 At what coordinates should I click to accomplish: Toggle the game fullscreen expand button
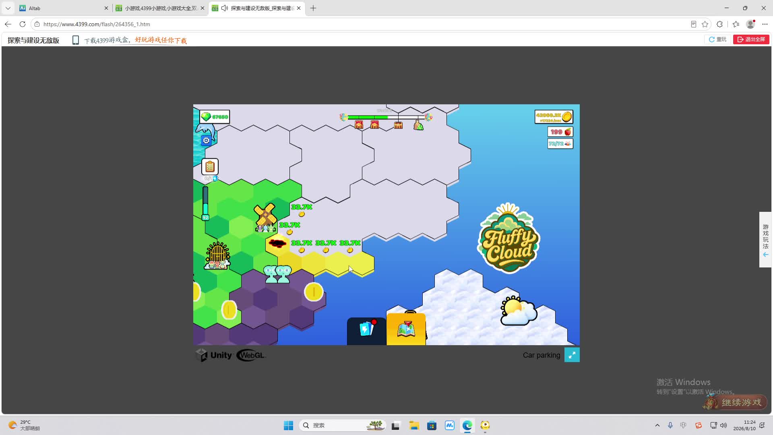572,355
